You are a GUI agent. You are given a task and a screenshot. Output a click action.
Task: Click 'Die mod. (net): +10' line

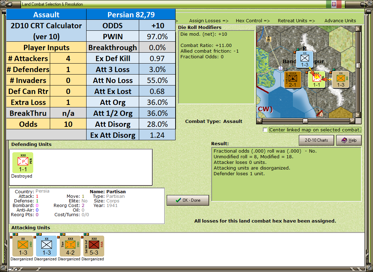point(203,34)
